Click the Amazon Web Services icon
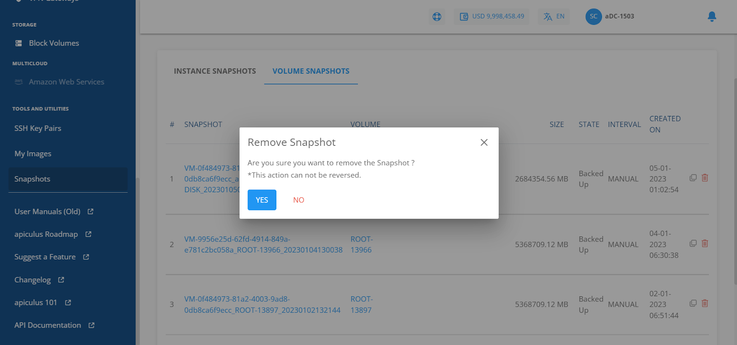The image size is (737, 345). click(x=18, y=82)
